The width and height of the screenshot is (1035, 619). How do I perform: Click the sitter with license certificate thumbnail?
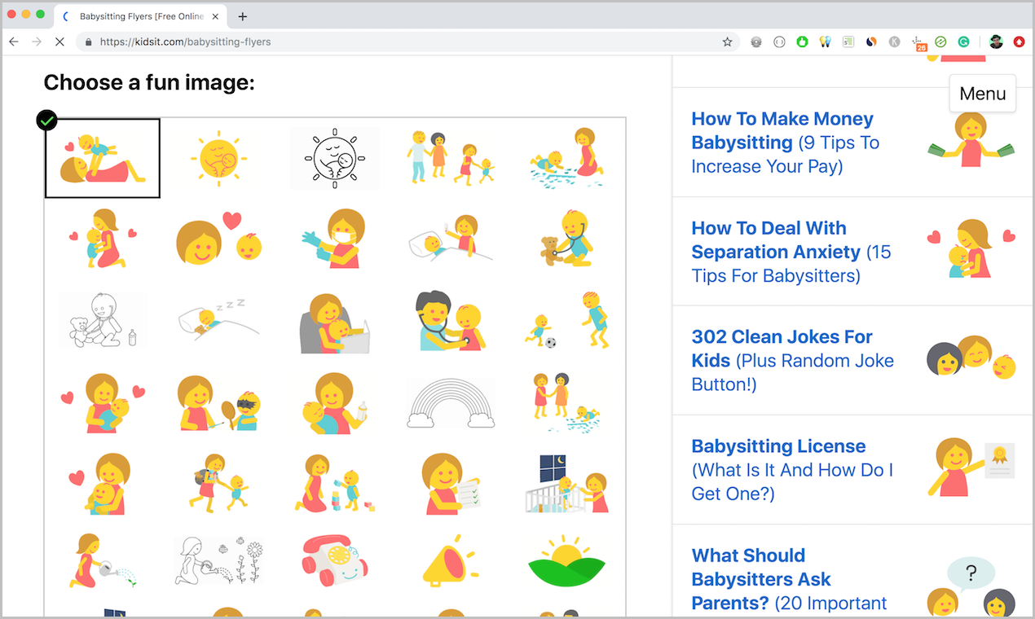(x=971, y=467)
